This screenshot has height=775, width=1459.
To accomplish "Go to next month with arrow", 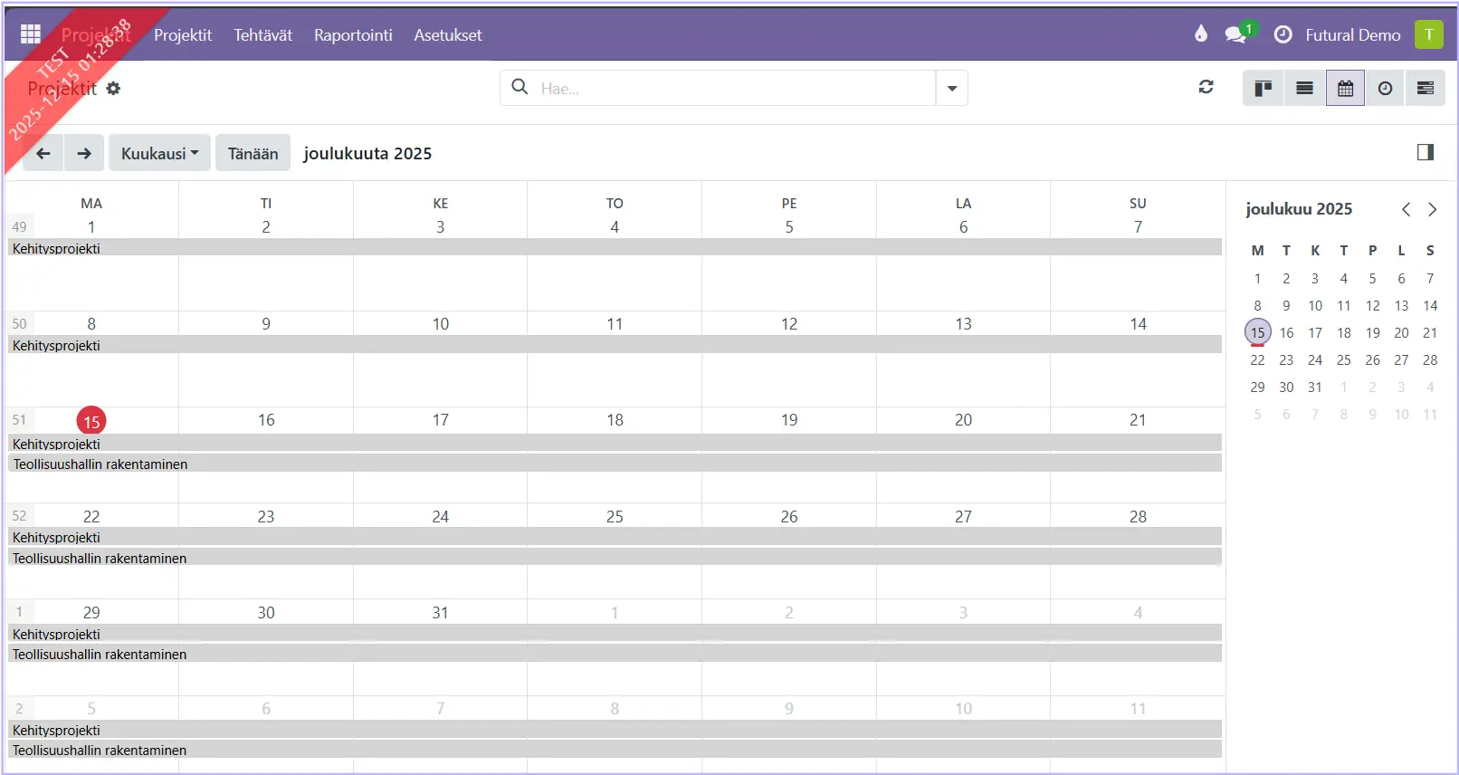I will tap(84, 153).
